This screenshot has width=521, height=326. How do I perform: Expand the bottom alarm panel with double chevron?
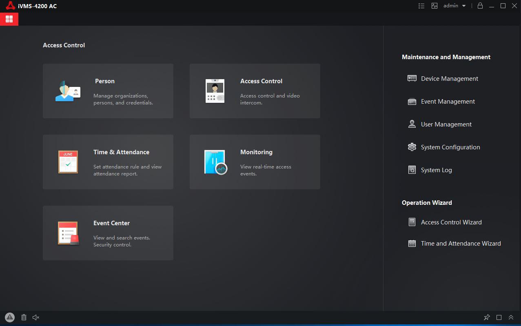coord(511,317)
